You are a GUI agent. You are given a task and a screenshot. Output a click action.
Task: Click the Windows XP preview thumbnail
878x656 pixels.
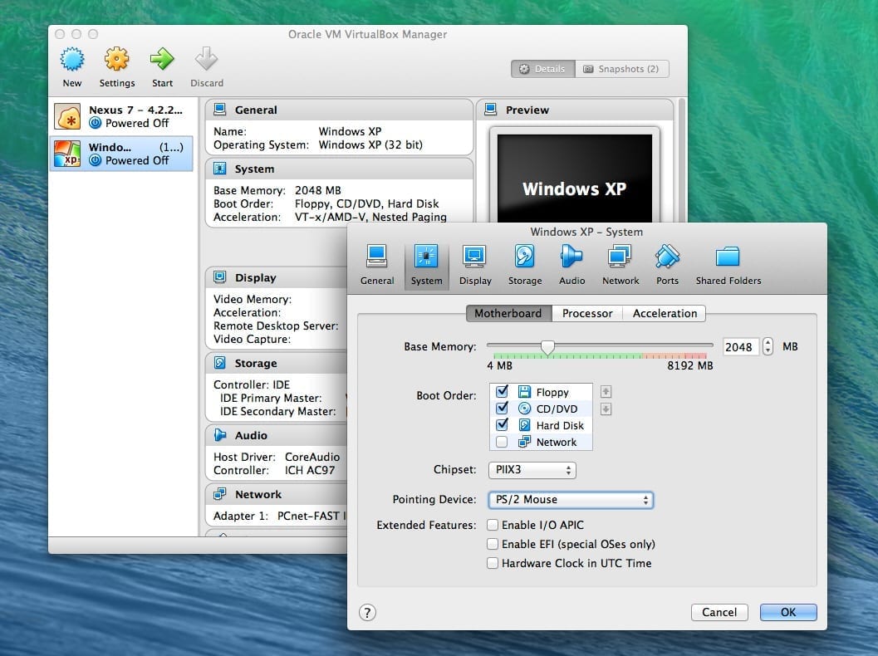click(575, 178)
